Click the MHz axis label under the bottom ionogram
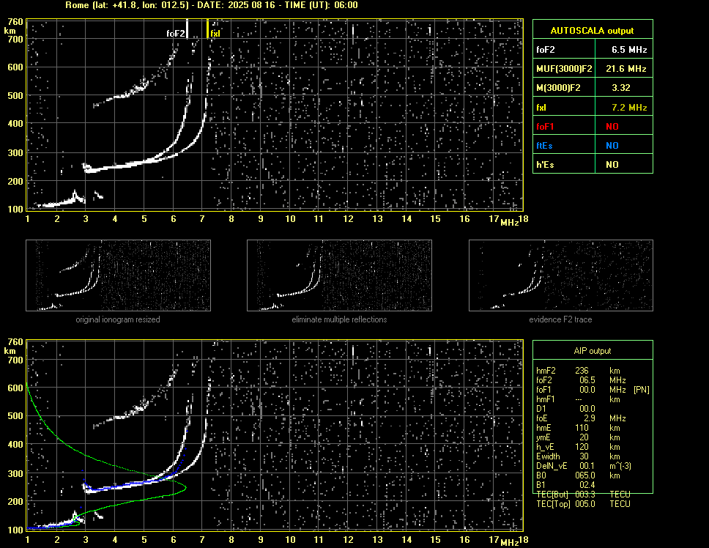 [x=509, y=543]
